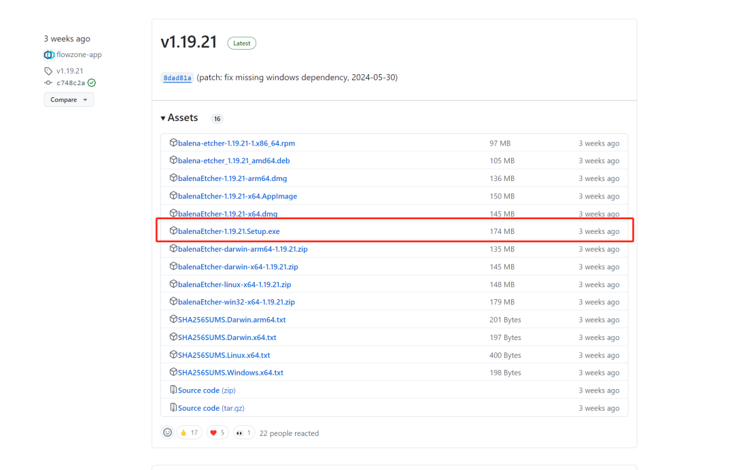The image size is (734, 470).
Task: Download balena-etcher-1.19.21-1.x86_64.rpm
Action: pyautogui.click(x=236, y=144)
